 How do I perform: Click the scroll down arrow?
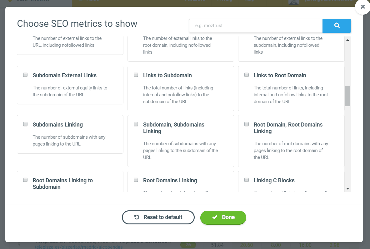coord(347,189)
